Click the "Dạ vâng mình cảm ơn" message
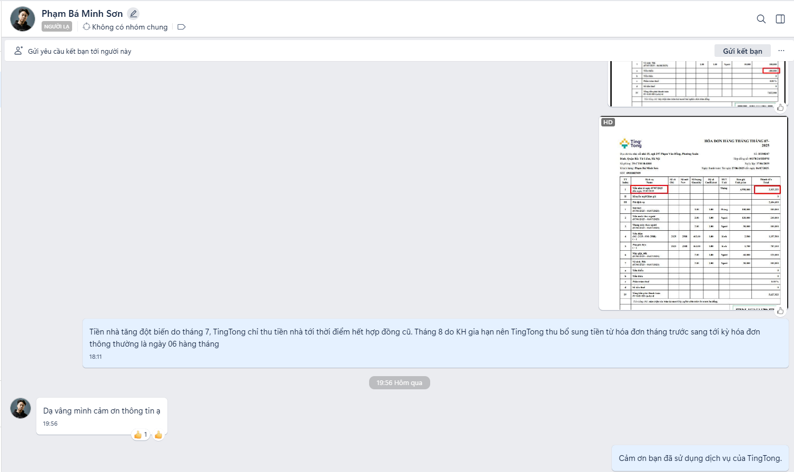Image resolution: width=794 pixels, height=472 pixels. (102, 411)
